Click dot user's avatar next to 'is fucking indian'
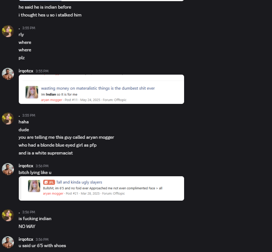 click(8, 215)
